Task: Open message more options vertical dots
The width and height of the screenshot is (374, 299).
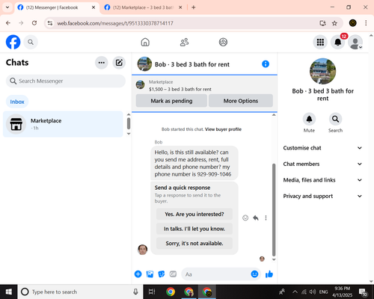Action: [266, 218]
